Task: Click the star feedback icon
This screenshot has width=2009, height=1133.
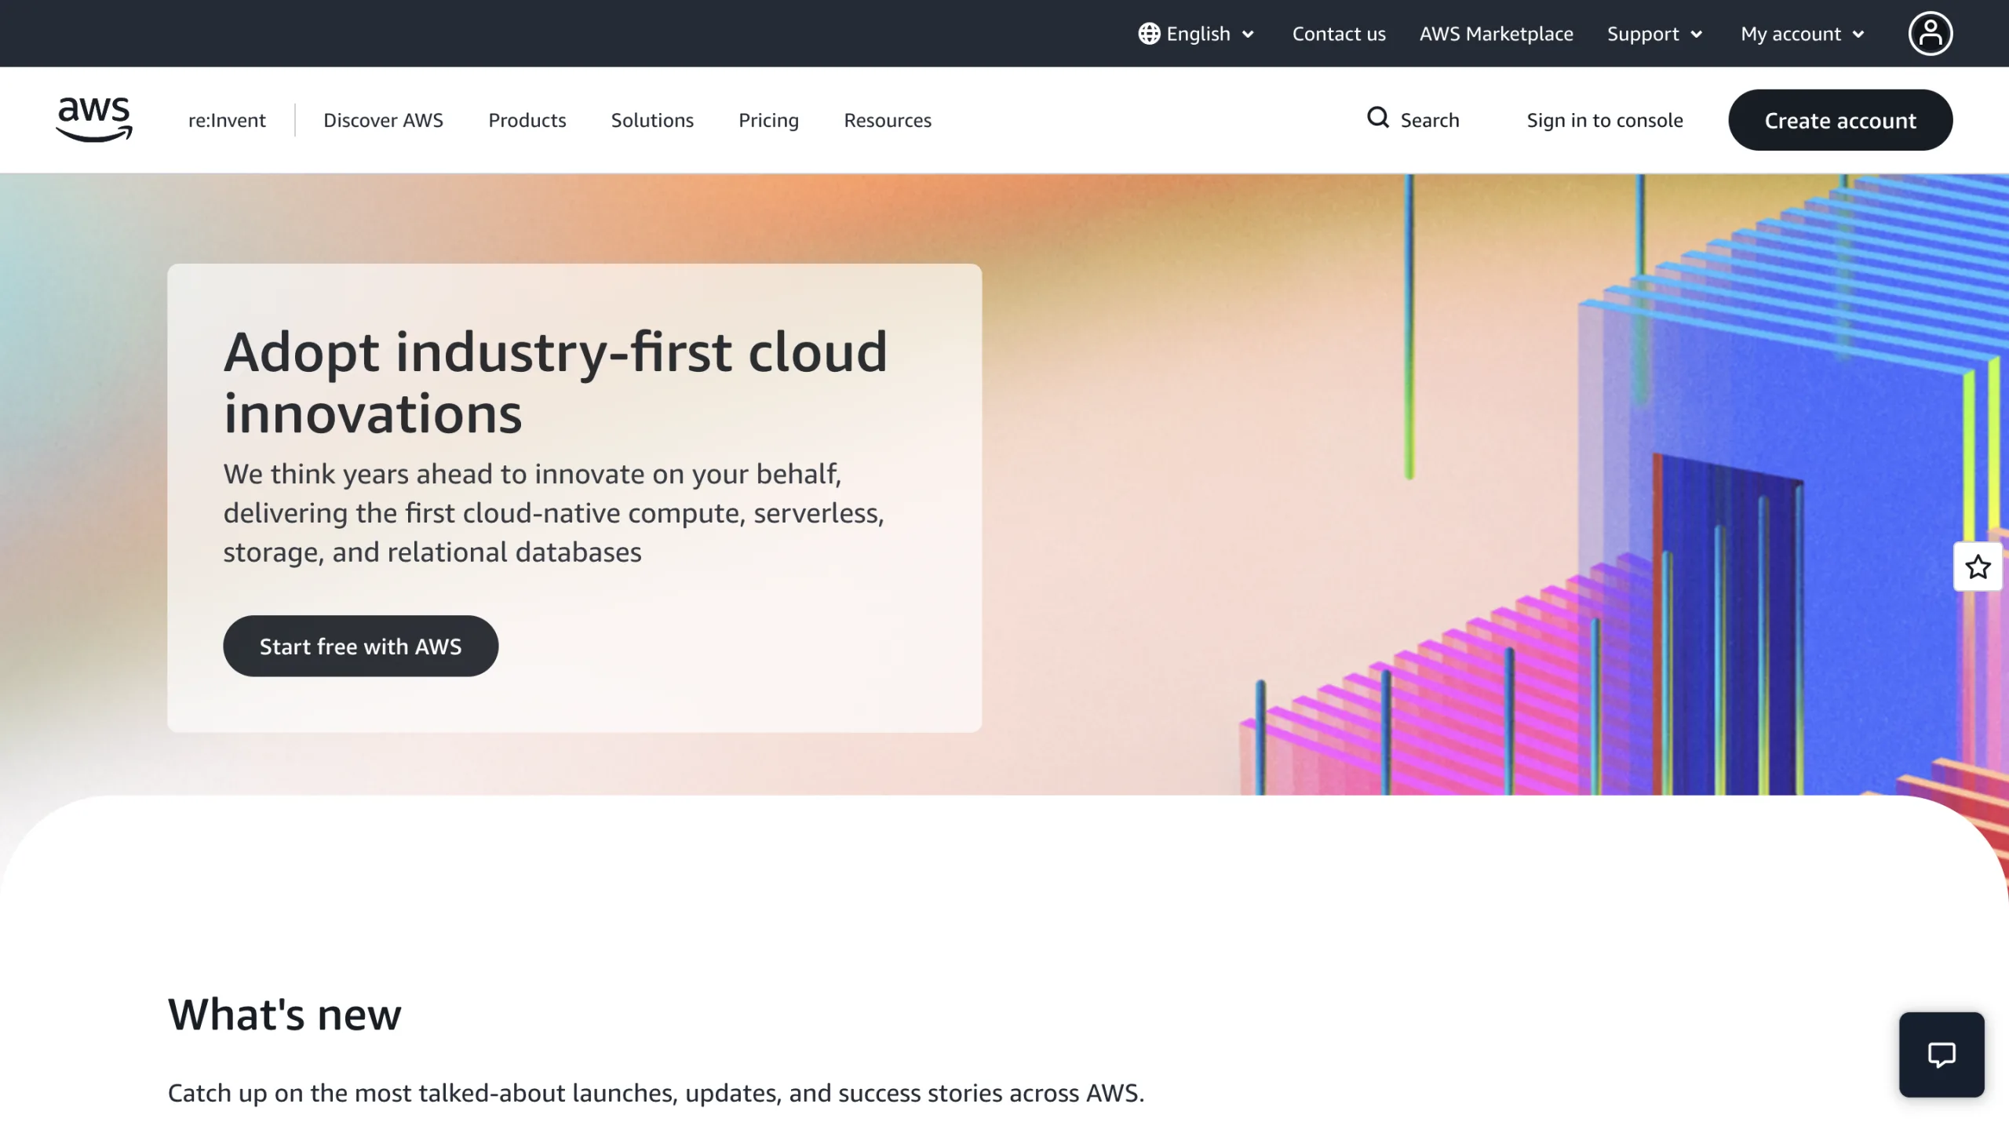Action: click(x=1978, y=566)
